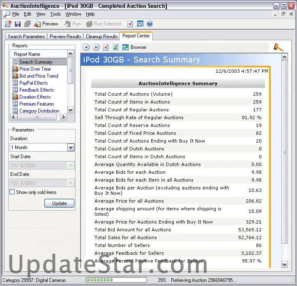Image resolution: width=297 pixels, height=286 pixels.
Task: Click the table icon beside PayPal Effects
Action: [15, 83]
